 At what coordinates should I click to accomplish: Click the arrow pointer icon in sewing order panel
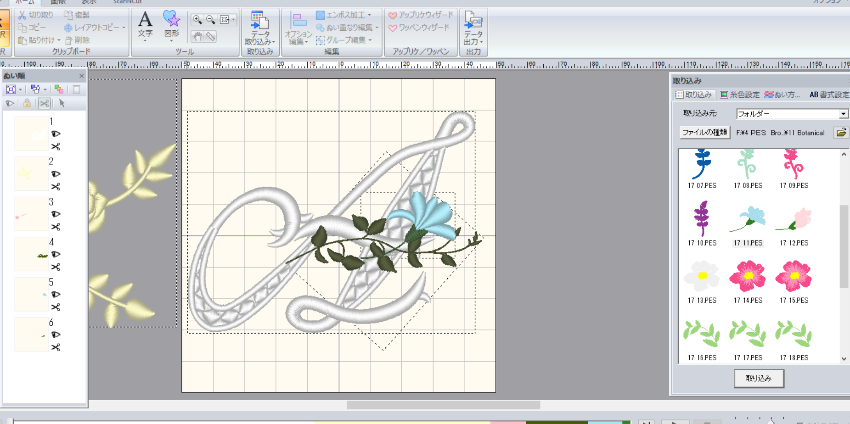[62, 103]
